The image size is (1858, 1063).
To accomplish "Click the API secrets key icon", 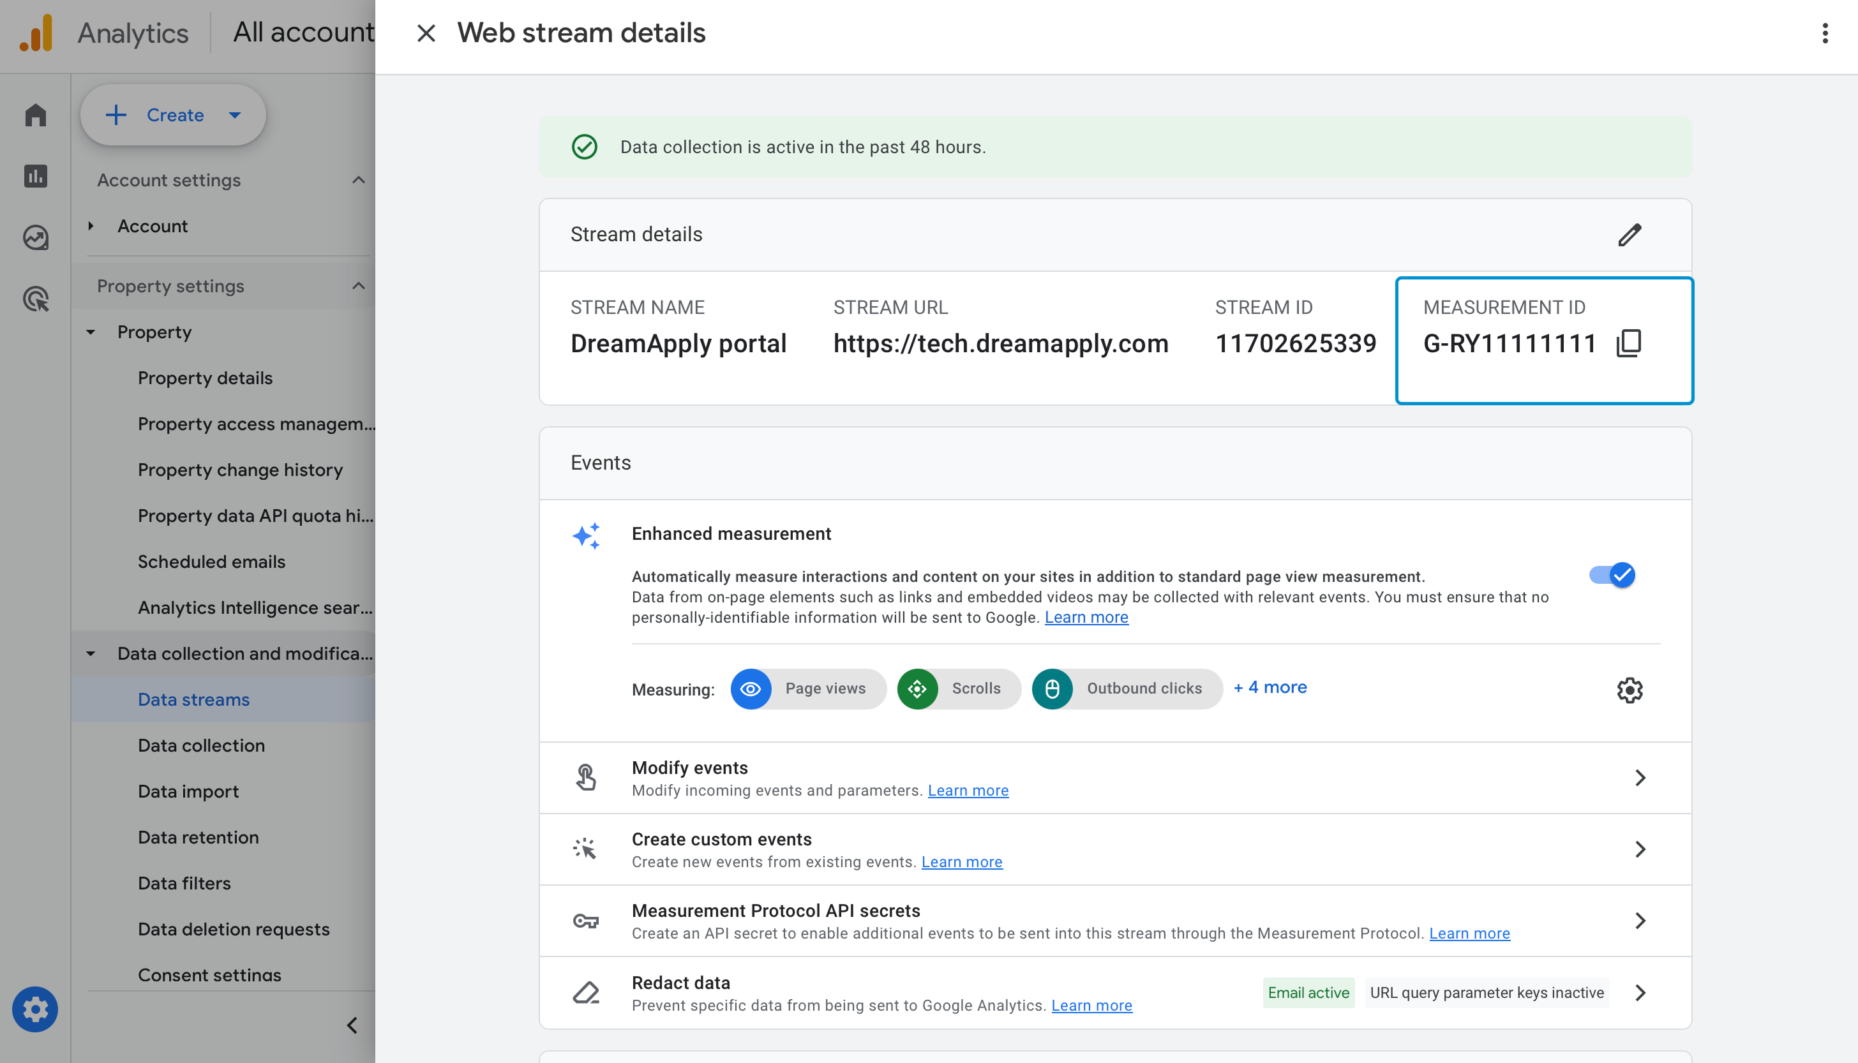I will (586, 921).
